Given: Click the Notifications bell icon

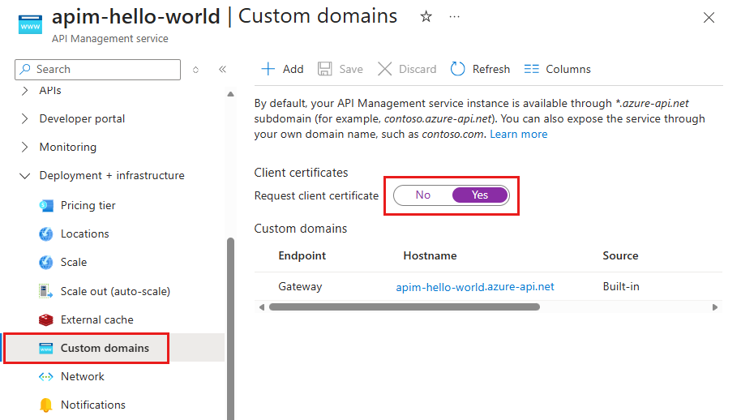Looking at the screenshot, I should click(x=46, y=405).
